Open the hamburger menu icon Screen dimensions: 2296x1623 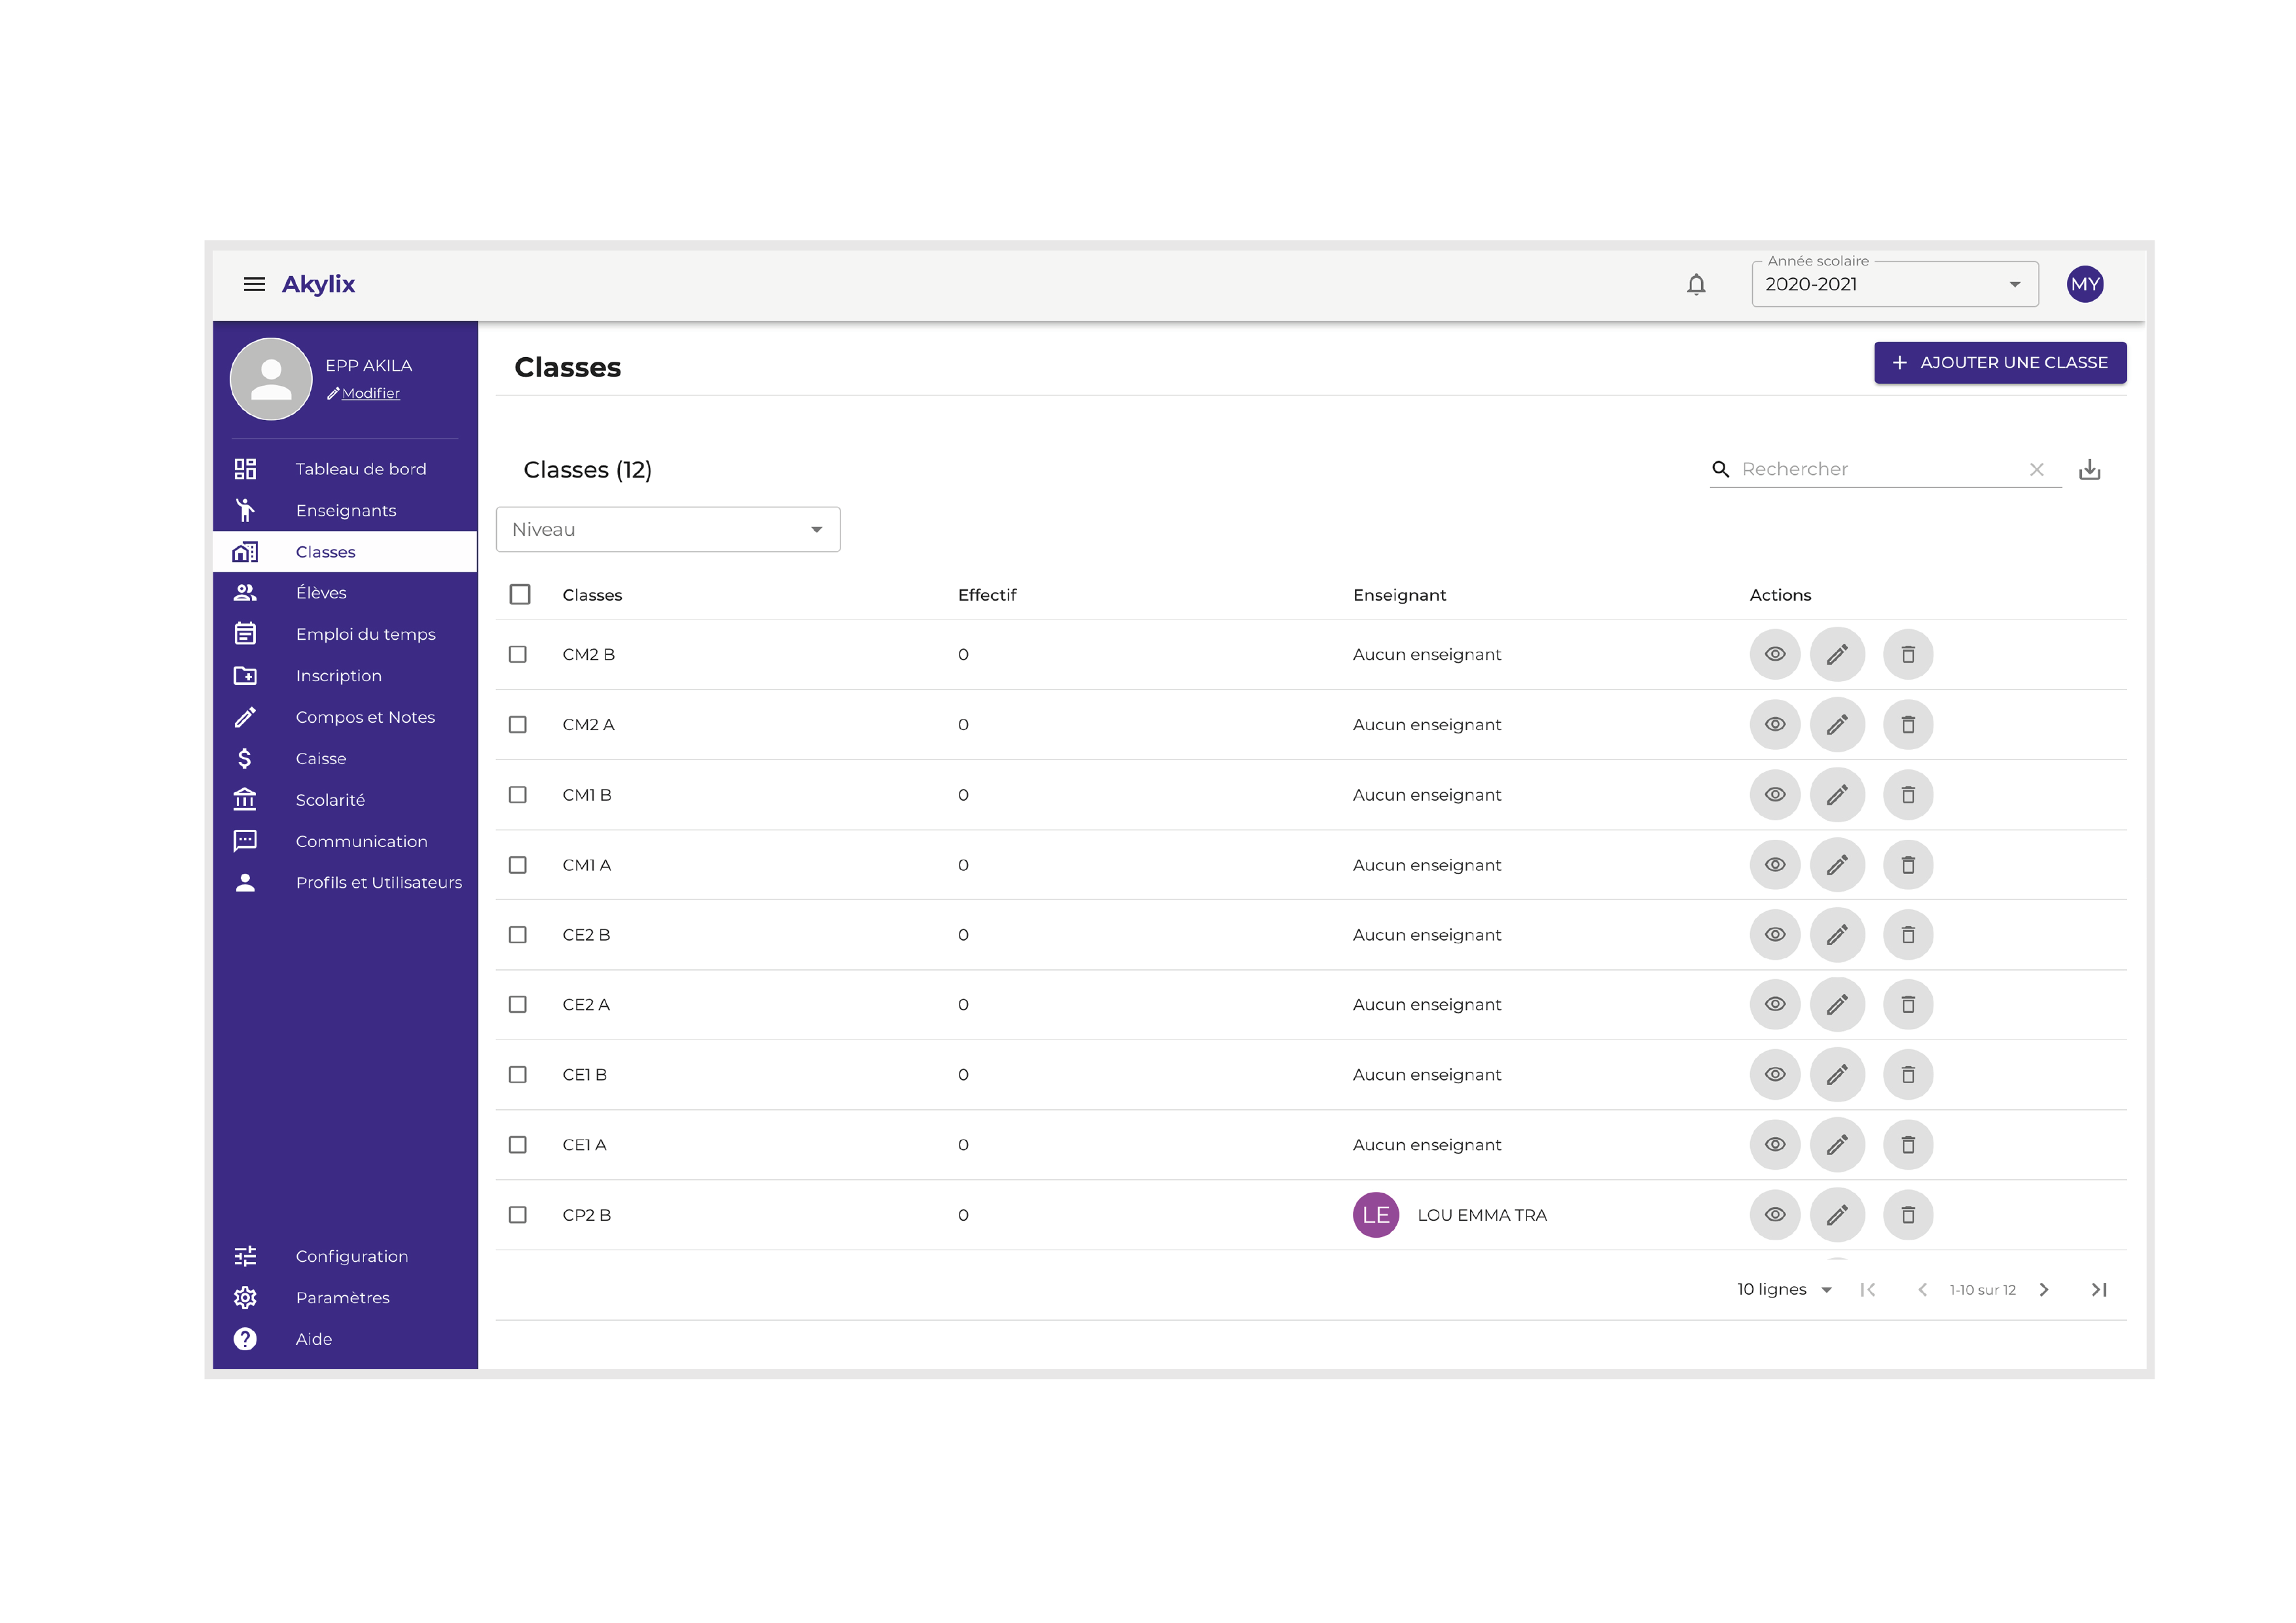point(254,285)
